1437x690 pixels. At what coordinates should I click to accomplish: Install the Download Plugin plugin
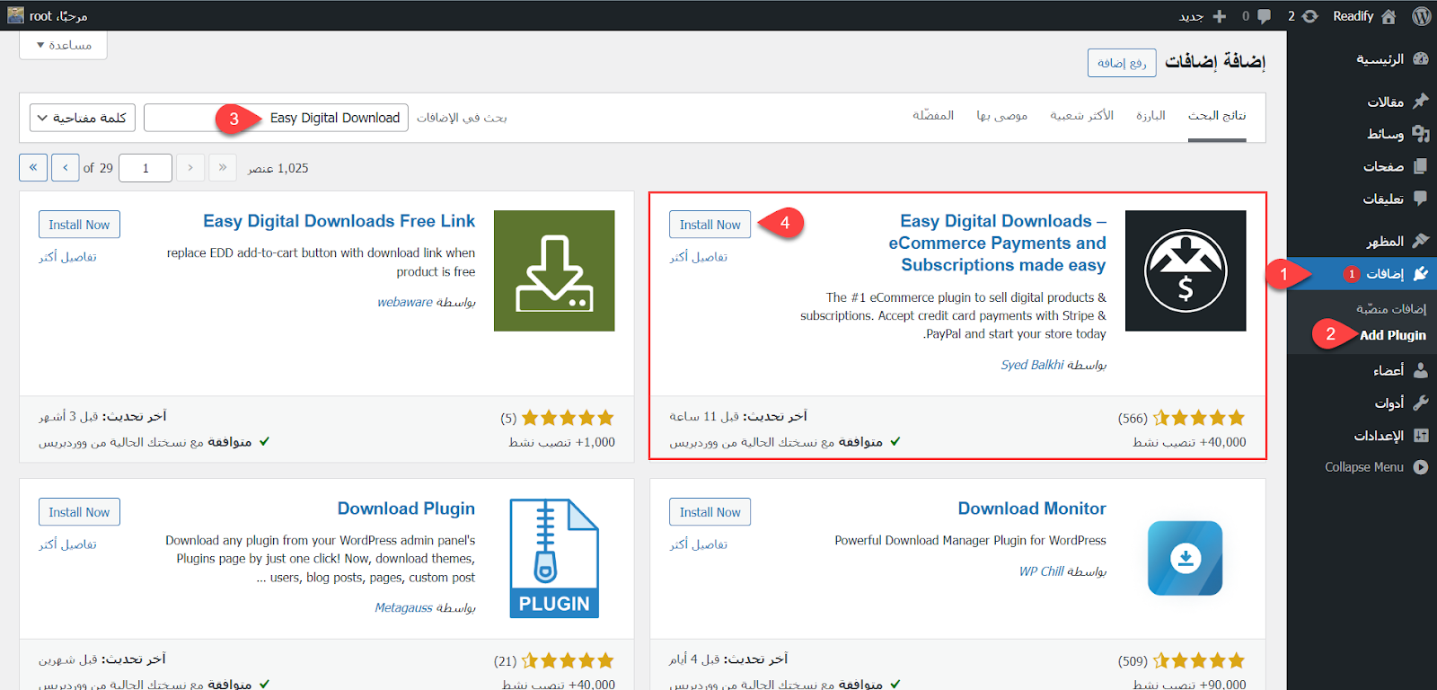click(79, 512)
